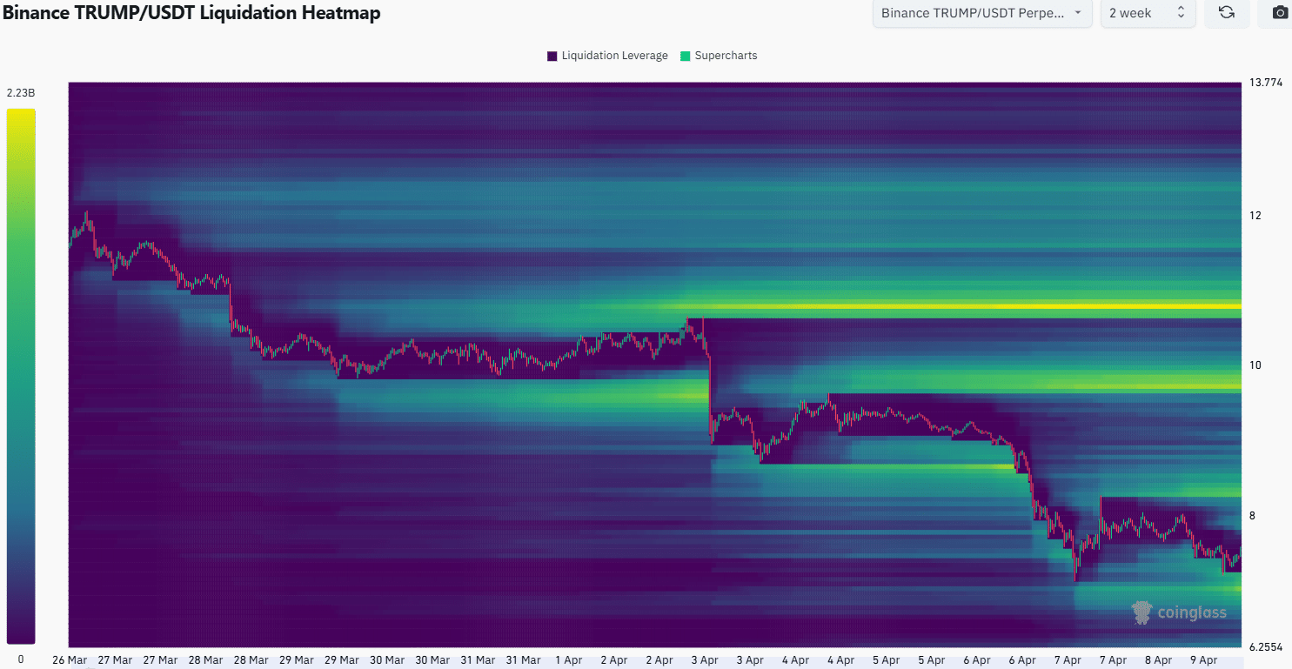Click the 6.2554 bottom price axis label
This screenshot has width=1292, height=669.
coord(1266,646)
